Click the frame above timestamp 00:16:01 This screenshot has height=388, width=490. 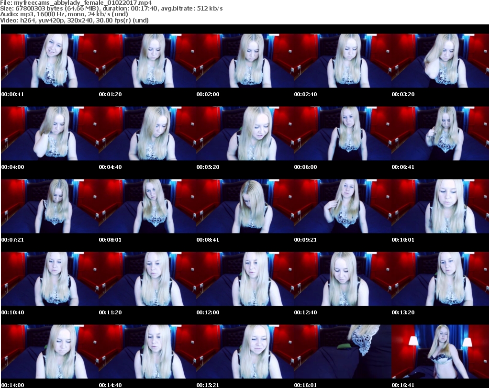pos(343,352)
